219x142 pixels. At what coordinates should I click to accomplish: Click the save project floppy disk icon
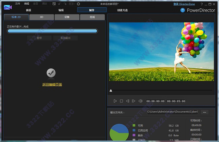[x=54, y=4]
